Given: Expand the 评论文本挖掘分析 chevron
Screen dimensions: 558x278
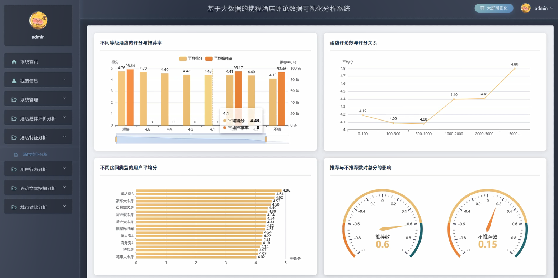Looking at the screenshot, I should tap(65, 187).
